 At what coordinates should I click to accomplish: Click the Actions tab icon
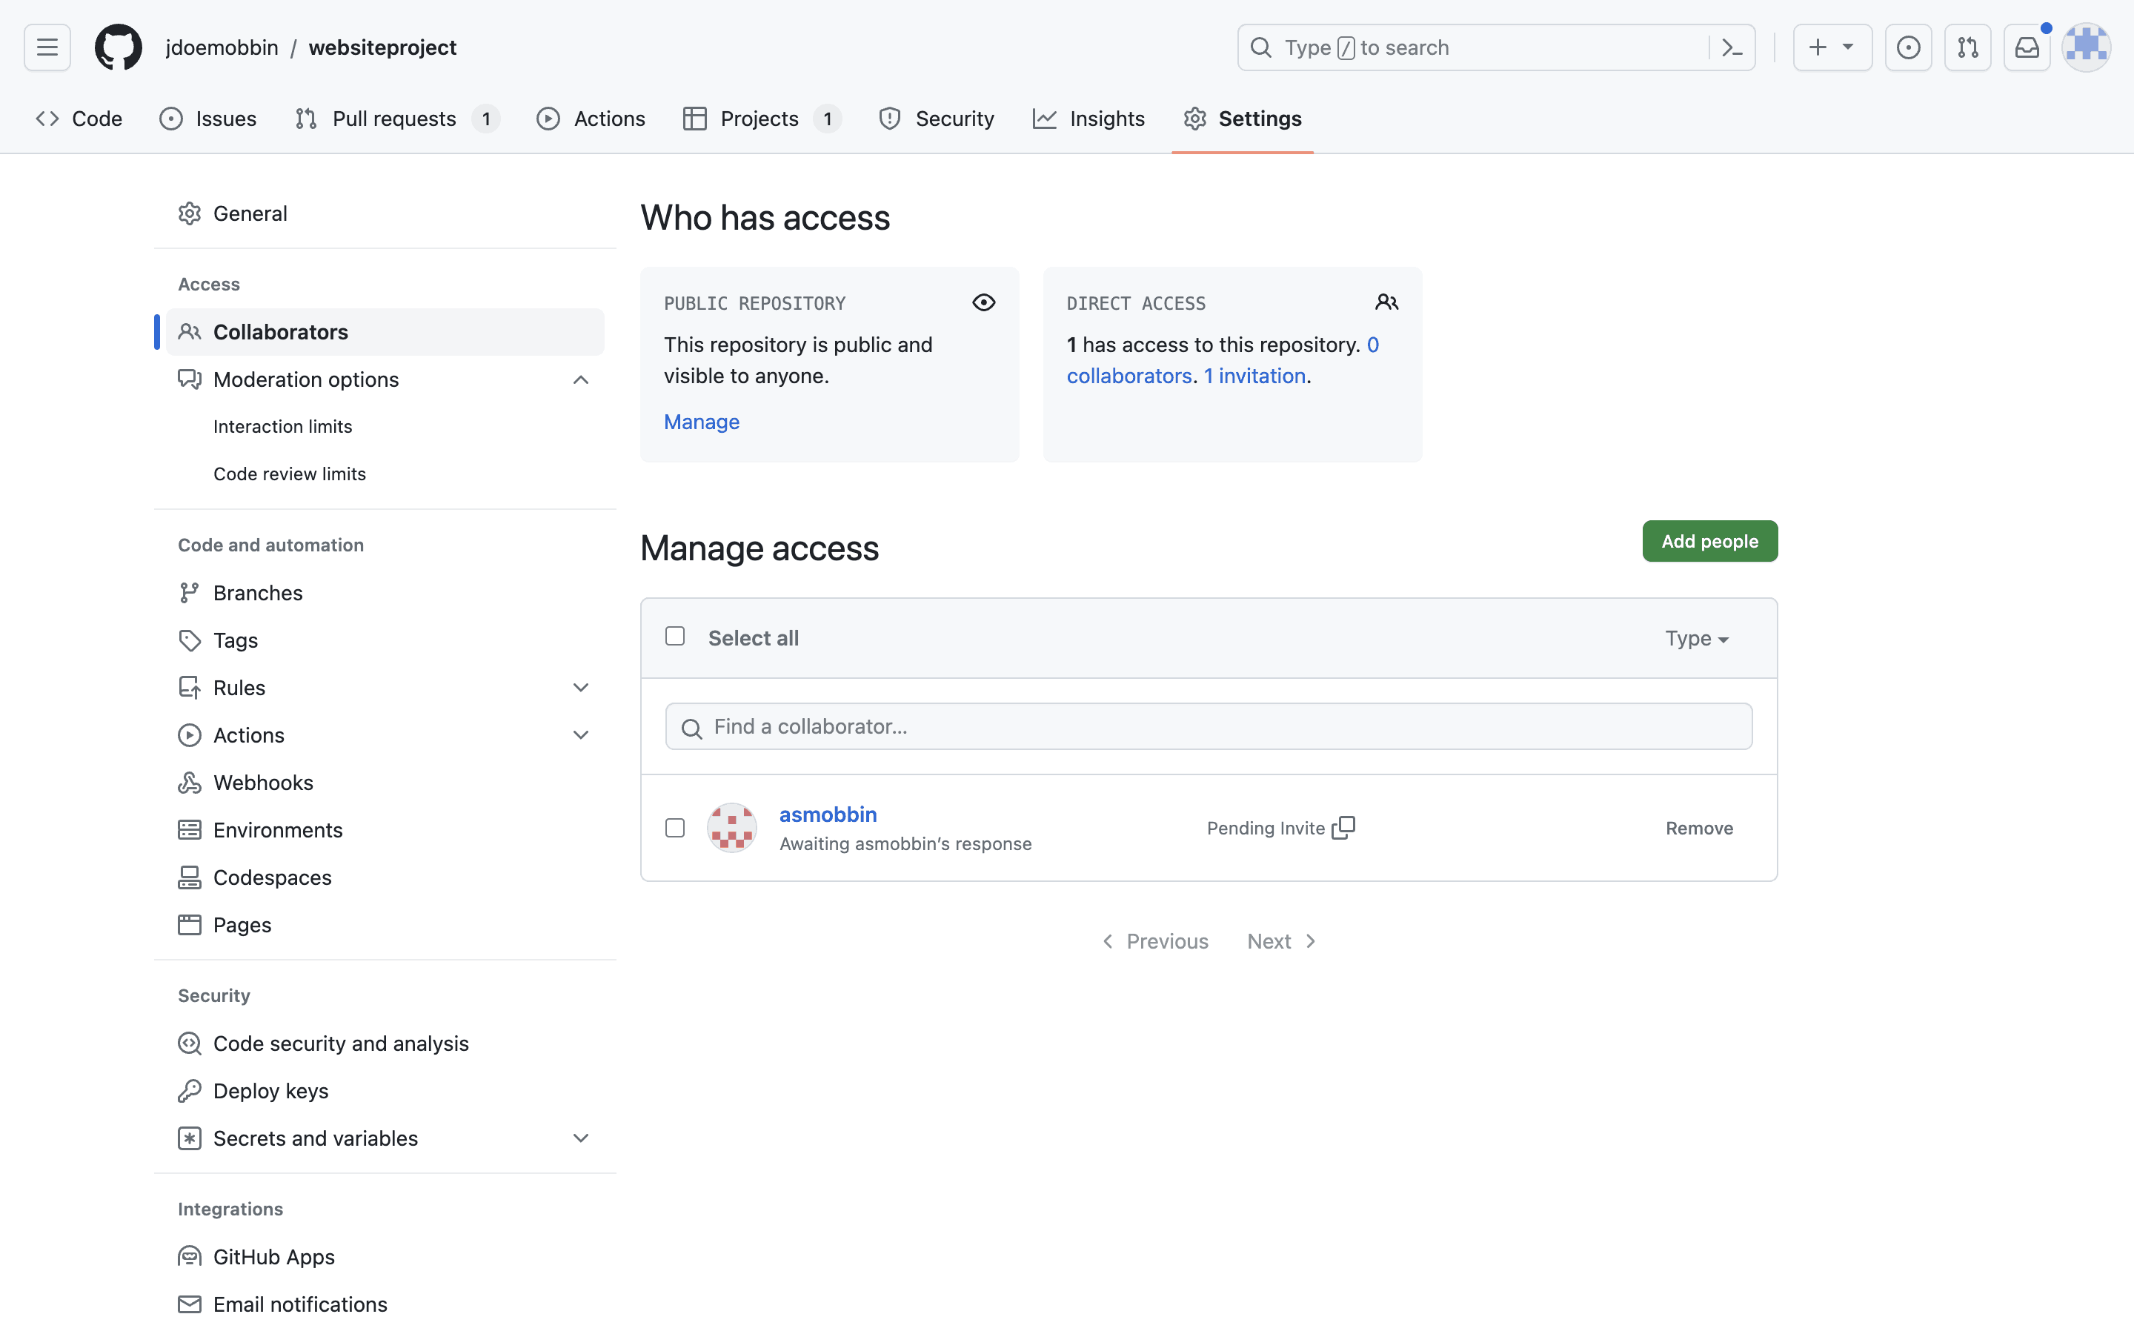(x=548, y=119)
